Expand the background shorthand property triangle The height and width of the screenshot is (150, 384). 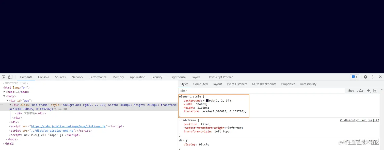(204, 101)
